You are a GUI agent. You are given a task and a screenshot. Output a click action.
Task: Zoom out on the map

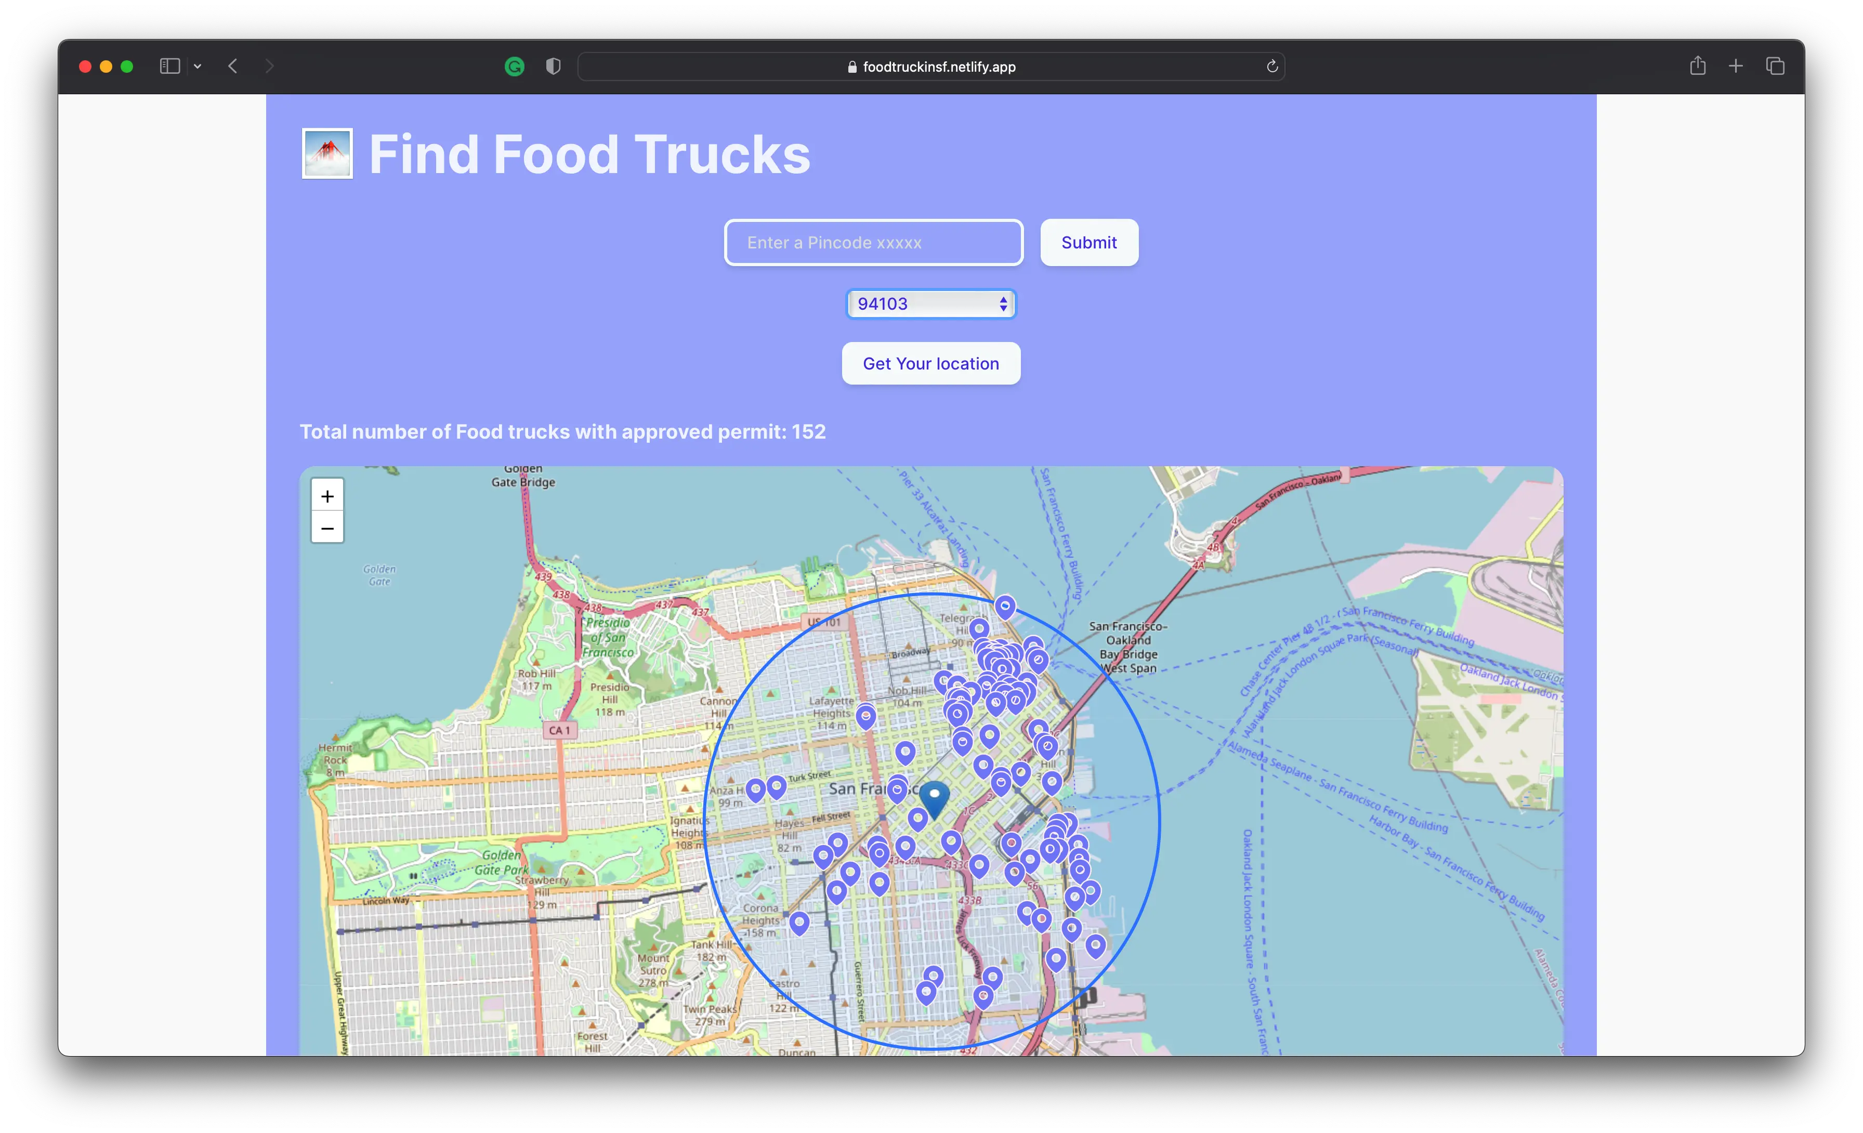(327, 528)
